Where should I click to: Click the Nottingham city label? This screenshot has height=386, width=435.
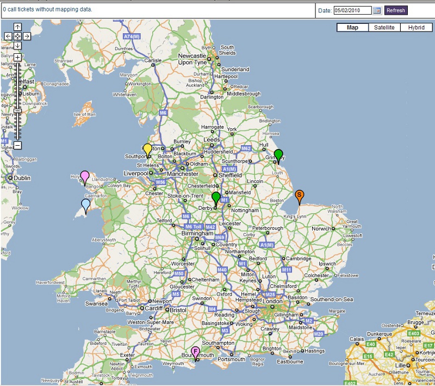245,210
